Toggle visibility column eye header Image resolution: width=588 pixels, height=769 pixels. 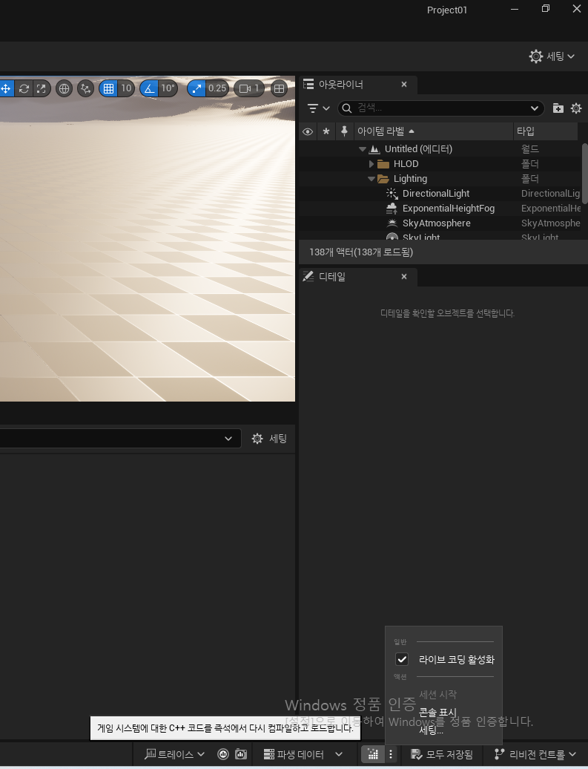pos(308,131)
